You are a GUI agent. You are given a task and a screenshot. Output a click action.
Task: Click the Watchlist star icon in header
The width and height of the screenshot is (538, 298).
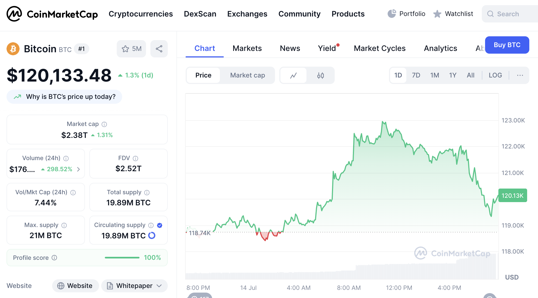pos(437,14)
